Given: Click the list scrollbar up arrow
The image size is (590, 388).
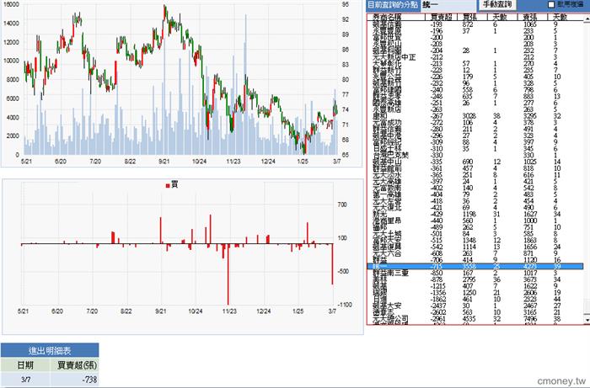Looking at the screenshot, I should pos(587,18).
